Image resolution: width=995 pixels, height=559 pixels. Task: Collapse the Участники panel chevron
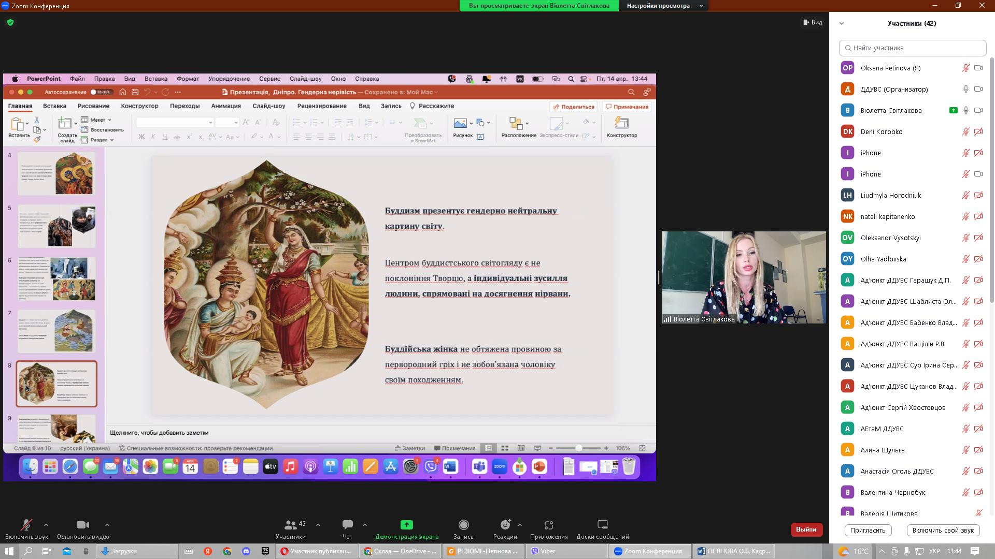pyautogui.click(x=842, y=23)
